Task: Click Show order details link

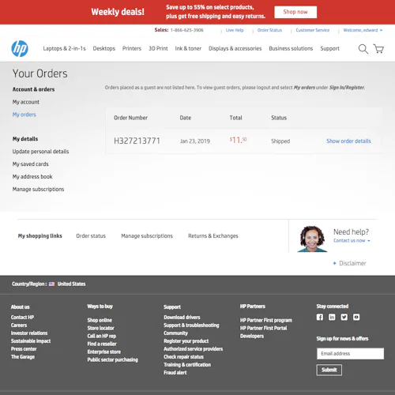Action: tap(348, 141)
